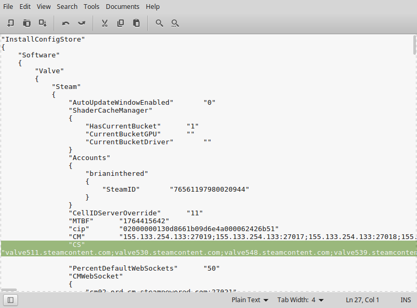Open the View menu
417x308 pixels.
point(44,7)
